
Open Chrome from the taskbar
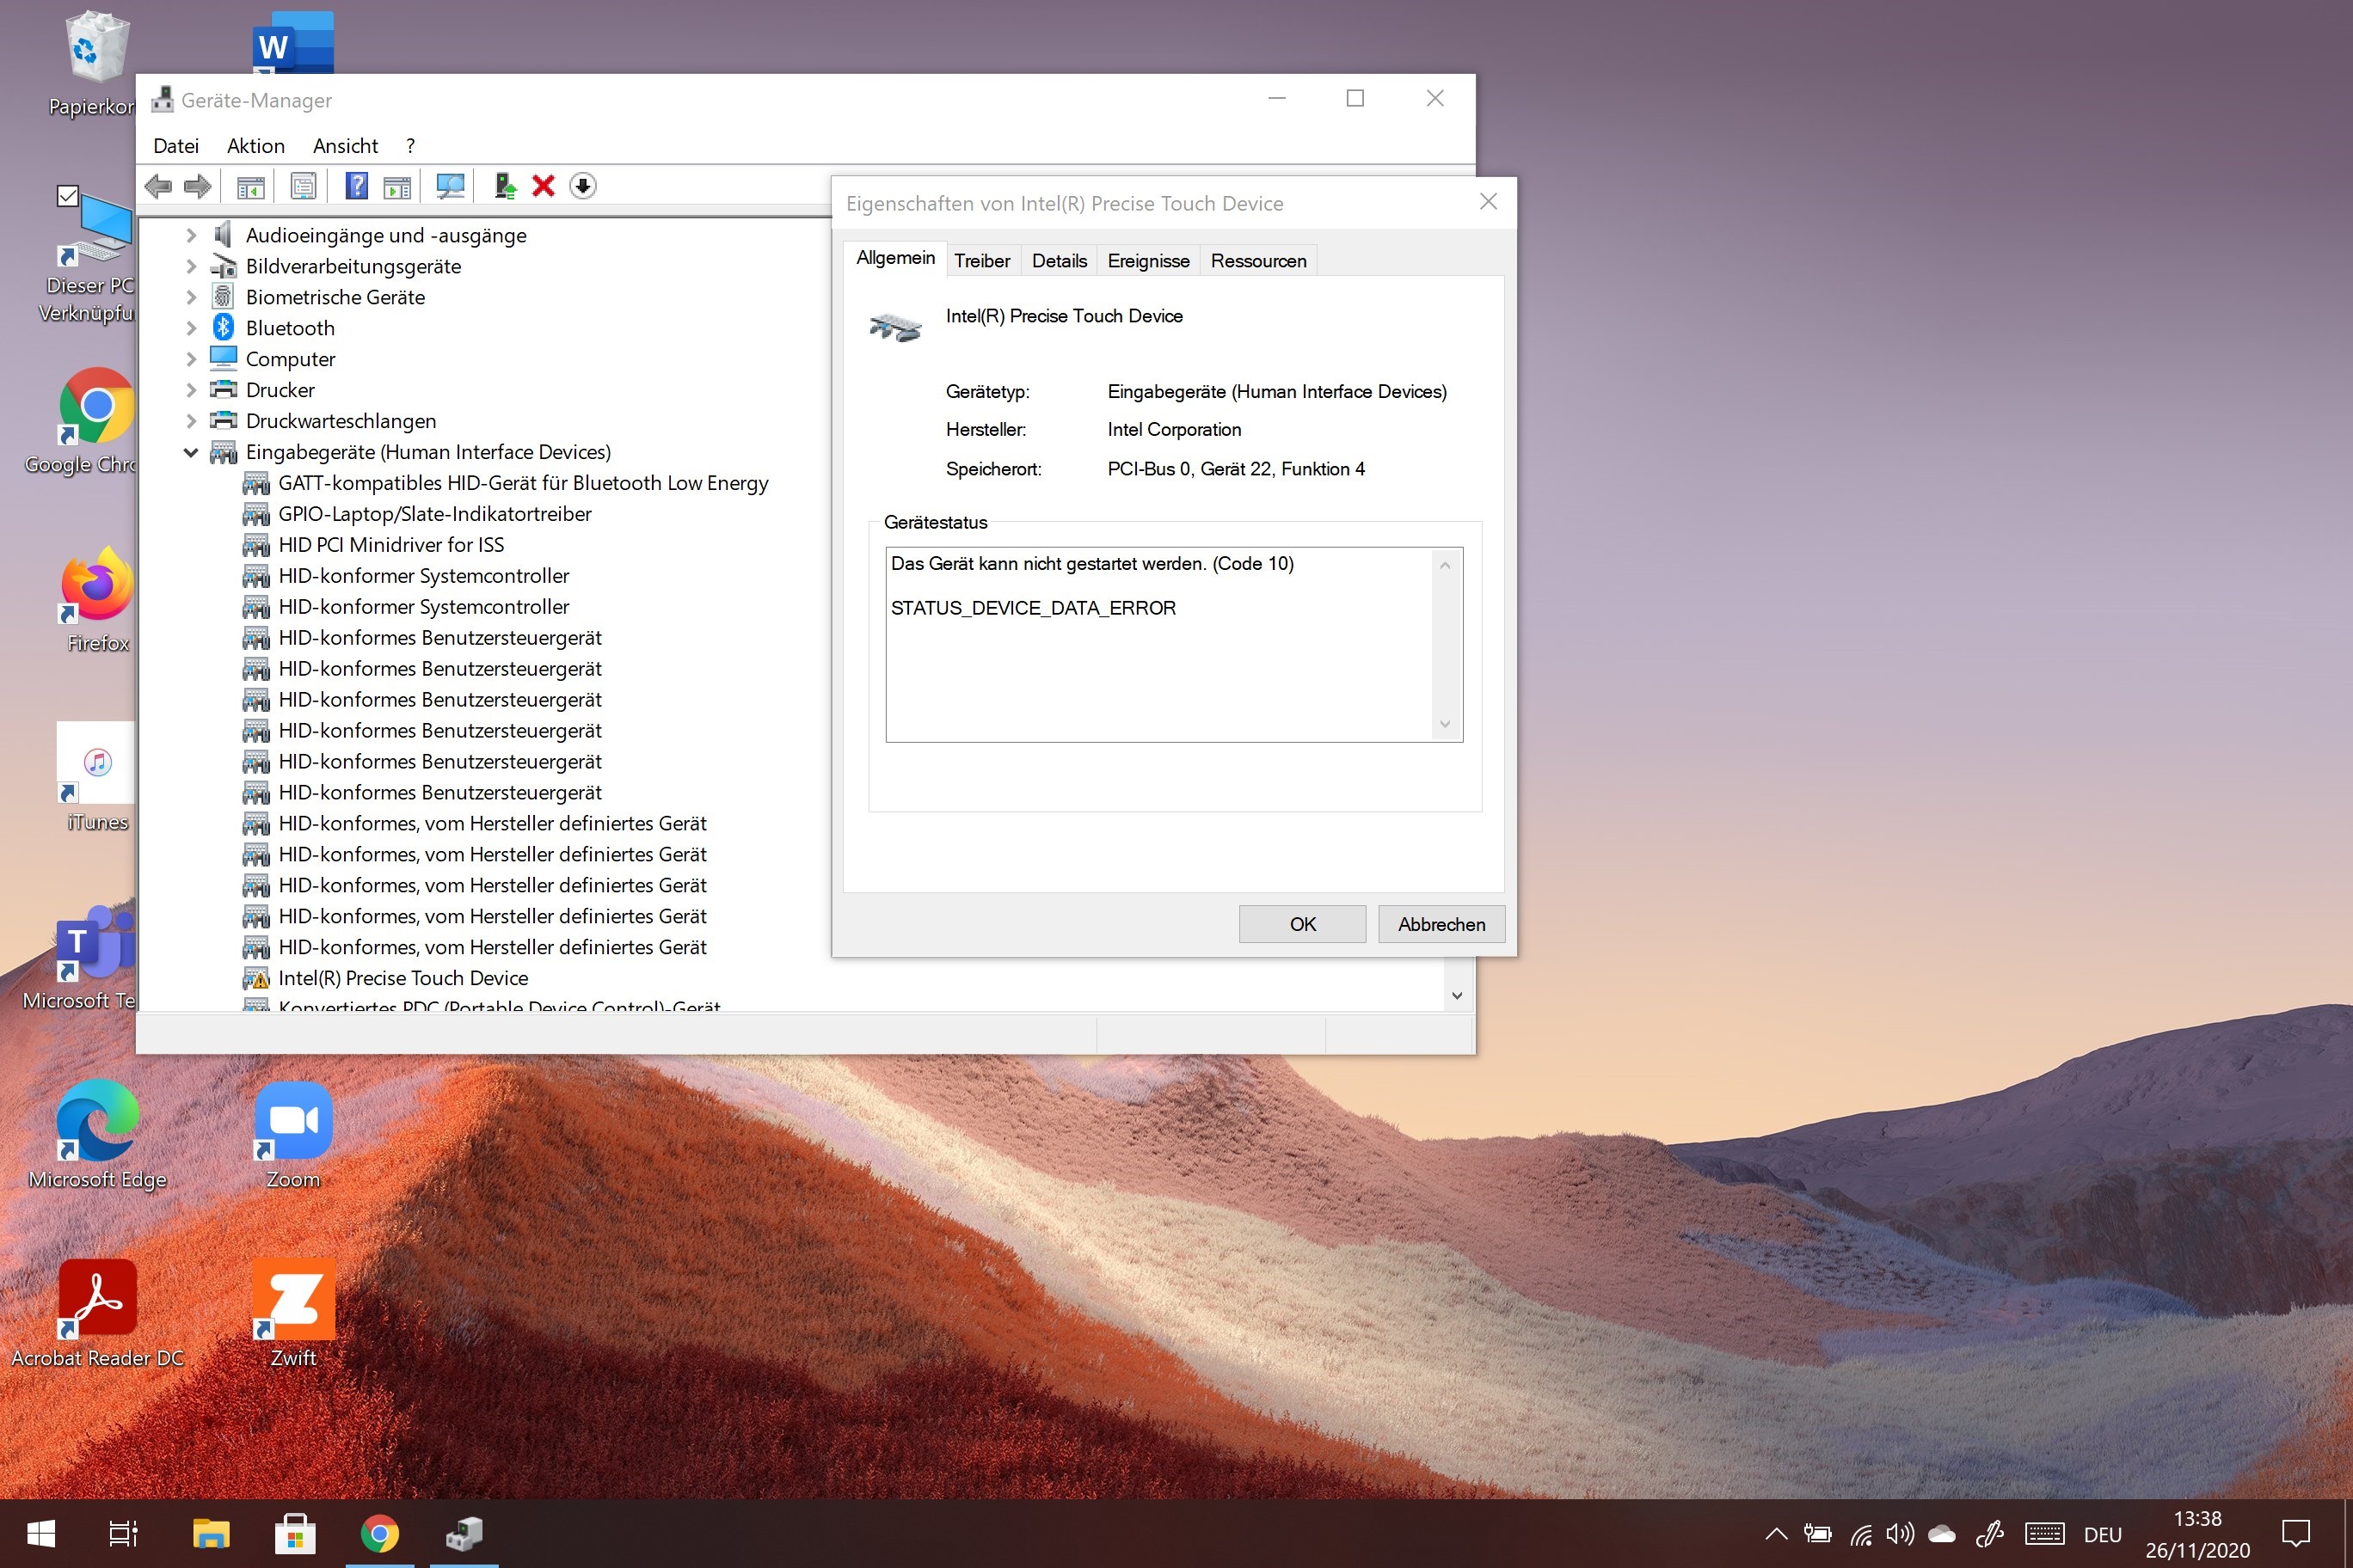point(379,1533)
